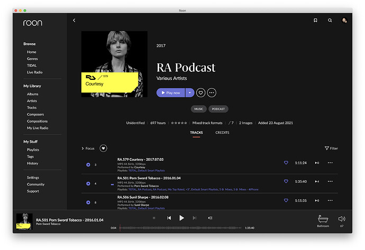Image resolution: width=365 pixels, height=250 pixels.
Task: Open Genres in sidebar
Action: 32,59
